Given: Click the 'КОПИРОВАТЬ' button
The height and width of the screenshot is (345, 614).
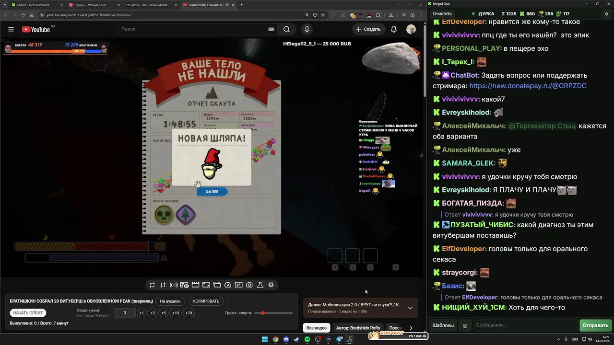Looking at the screenshot, I should (x=207, y=301).
